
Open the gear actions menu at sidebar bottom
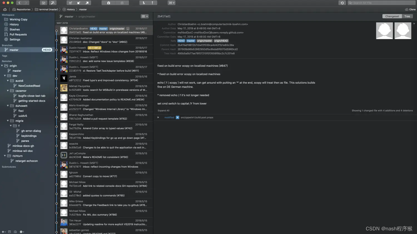(22, 232)
